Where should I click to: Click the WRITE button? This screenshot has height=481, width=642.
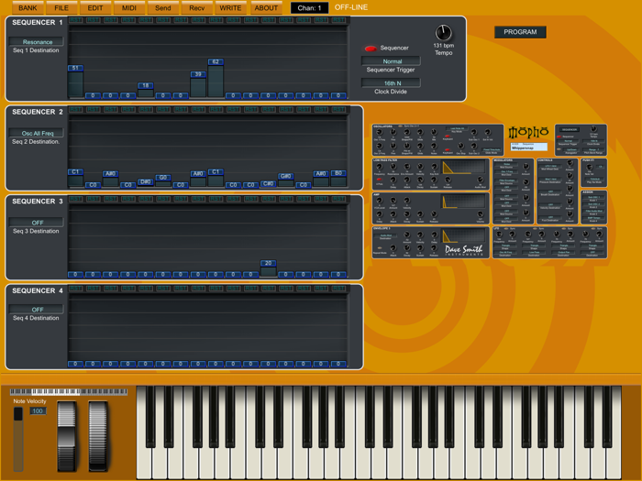(230, 7)
